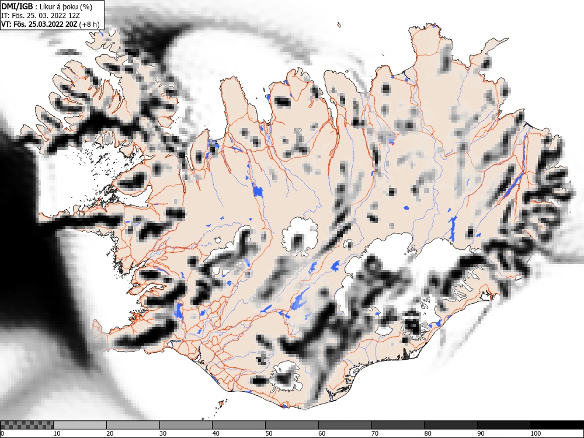Click the 30–40 gray legend swatch
This screenshot has height=438, width=584.
(x=186, y=425)
